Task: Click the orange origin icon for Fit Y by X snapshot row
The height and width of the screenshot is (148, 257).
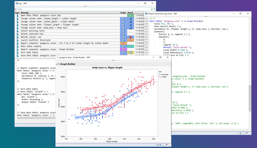Action: coord(123,43)
